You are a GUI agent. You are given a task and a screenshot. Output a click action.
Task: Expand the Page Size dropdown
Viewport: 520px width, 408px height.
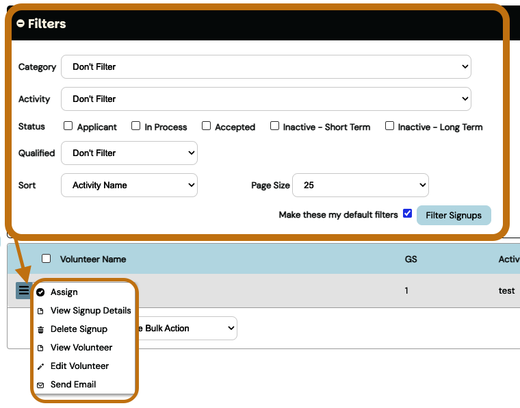coord(360,185)
